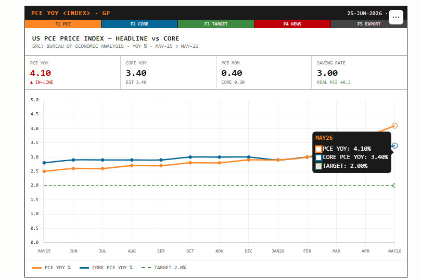Select the MAY25 orange PCE data point
Viewport: 421px width, 278px height.
(x=44, y=171)
